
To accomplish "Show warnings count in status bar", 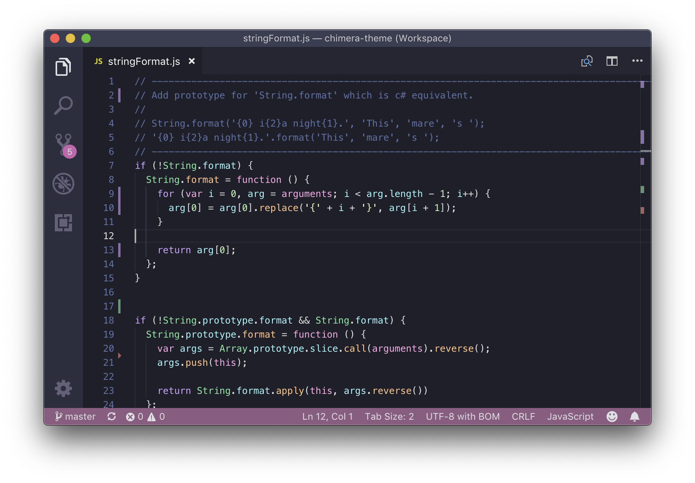I will click(x=156, y=417).
